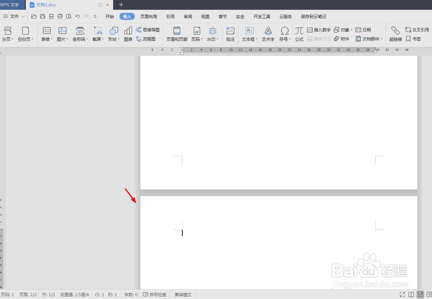Click 兼容模式 in status bar

pyautogui.click(x=183, y=294)
